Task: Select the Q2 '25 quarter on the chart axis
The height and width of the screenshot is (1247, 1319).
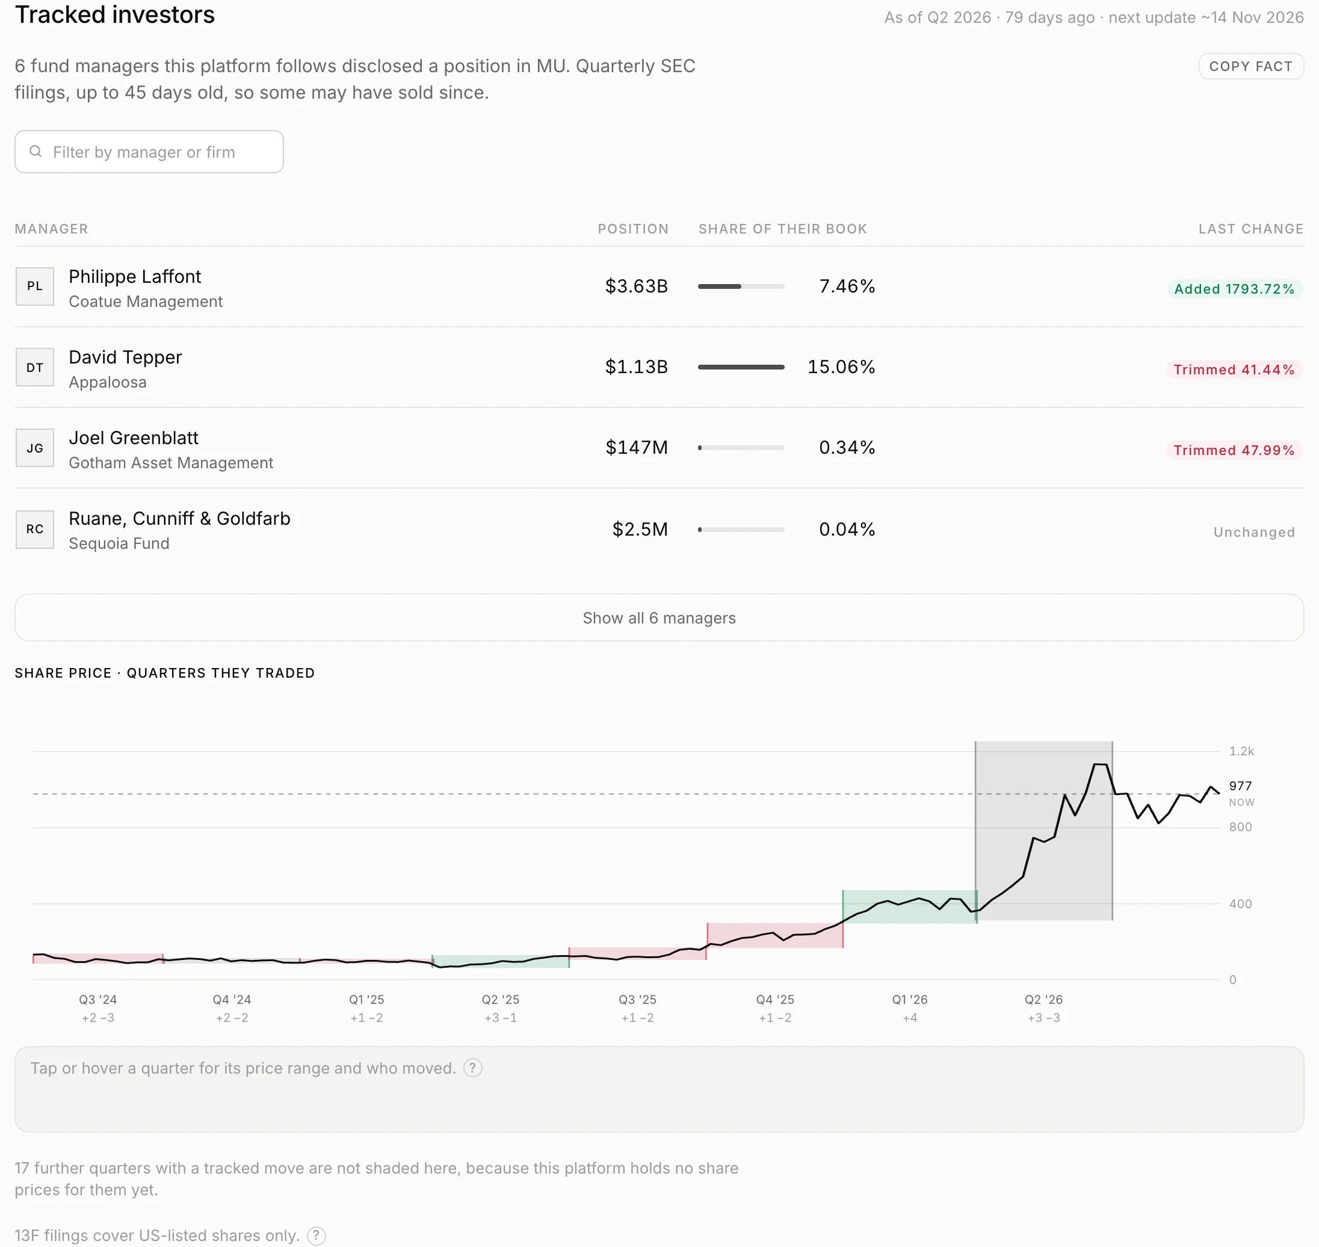Action: coord(501,1000)
